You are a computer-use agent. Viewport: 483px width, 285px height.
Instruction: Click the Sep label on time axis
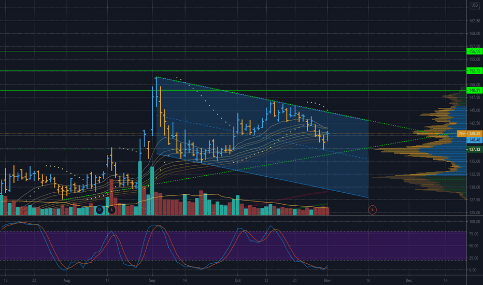tap(152, 280)
